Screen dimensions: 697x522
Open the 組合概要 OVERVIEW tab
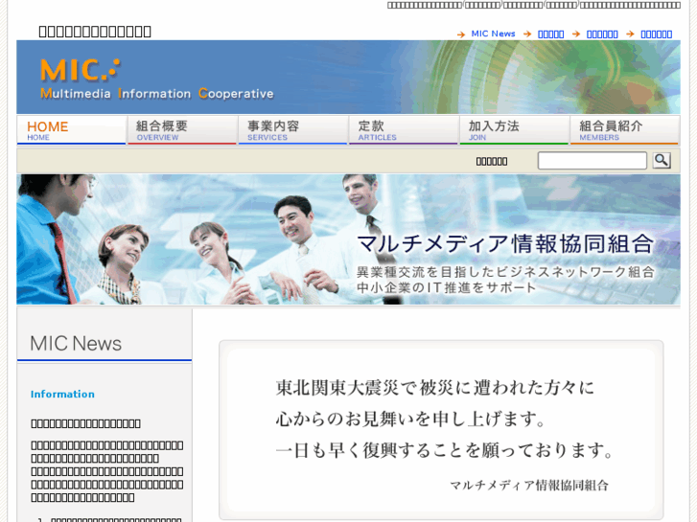(x=182, y=130)
